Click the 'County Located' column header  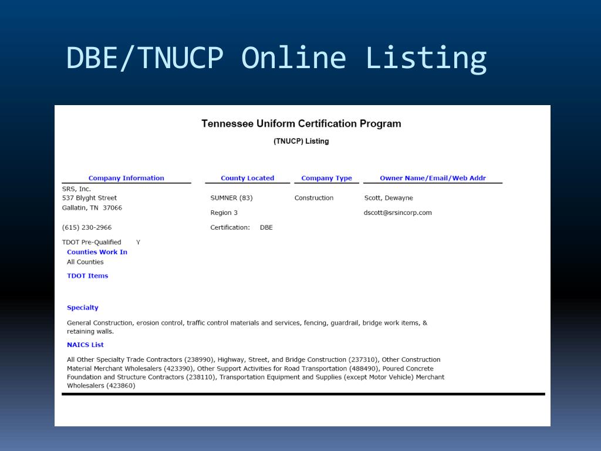247,178
